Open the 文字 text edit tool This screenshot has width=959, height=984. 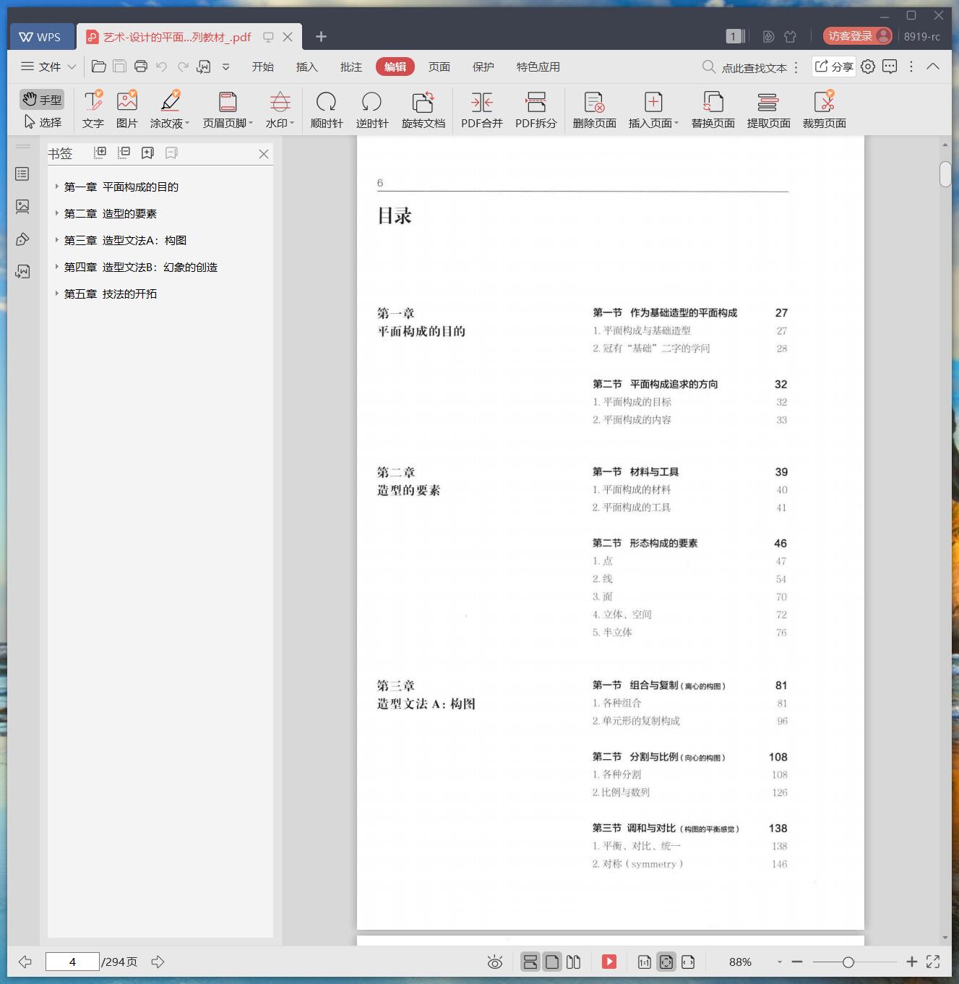tap(93, 110)
